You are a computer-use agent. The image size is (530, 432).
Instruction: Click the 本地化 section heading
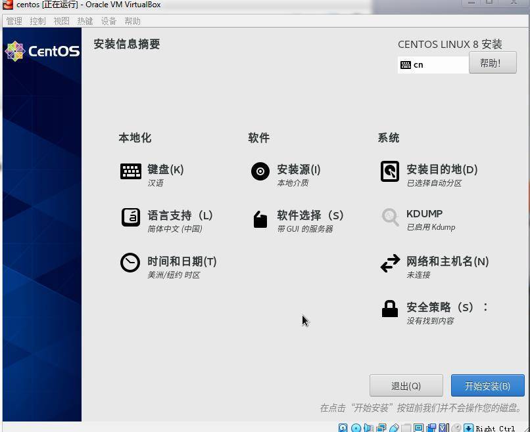135,138
